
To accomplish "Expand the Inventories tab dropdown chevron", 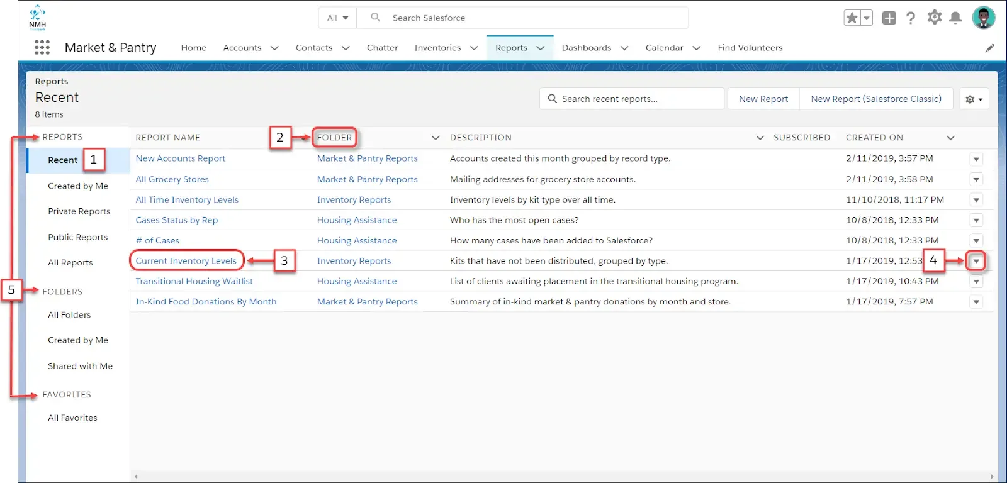I will pos(474,48).
